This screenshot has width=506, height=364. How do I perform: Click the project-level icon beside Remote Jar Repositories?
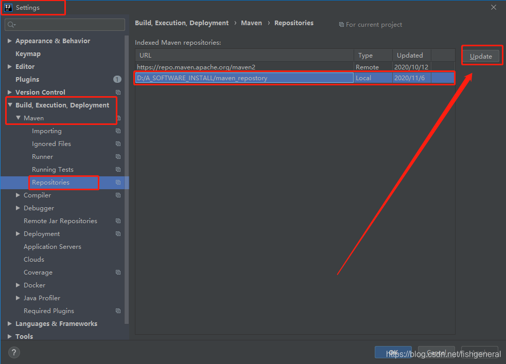click(x=118, y=221)
